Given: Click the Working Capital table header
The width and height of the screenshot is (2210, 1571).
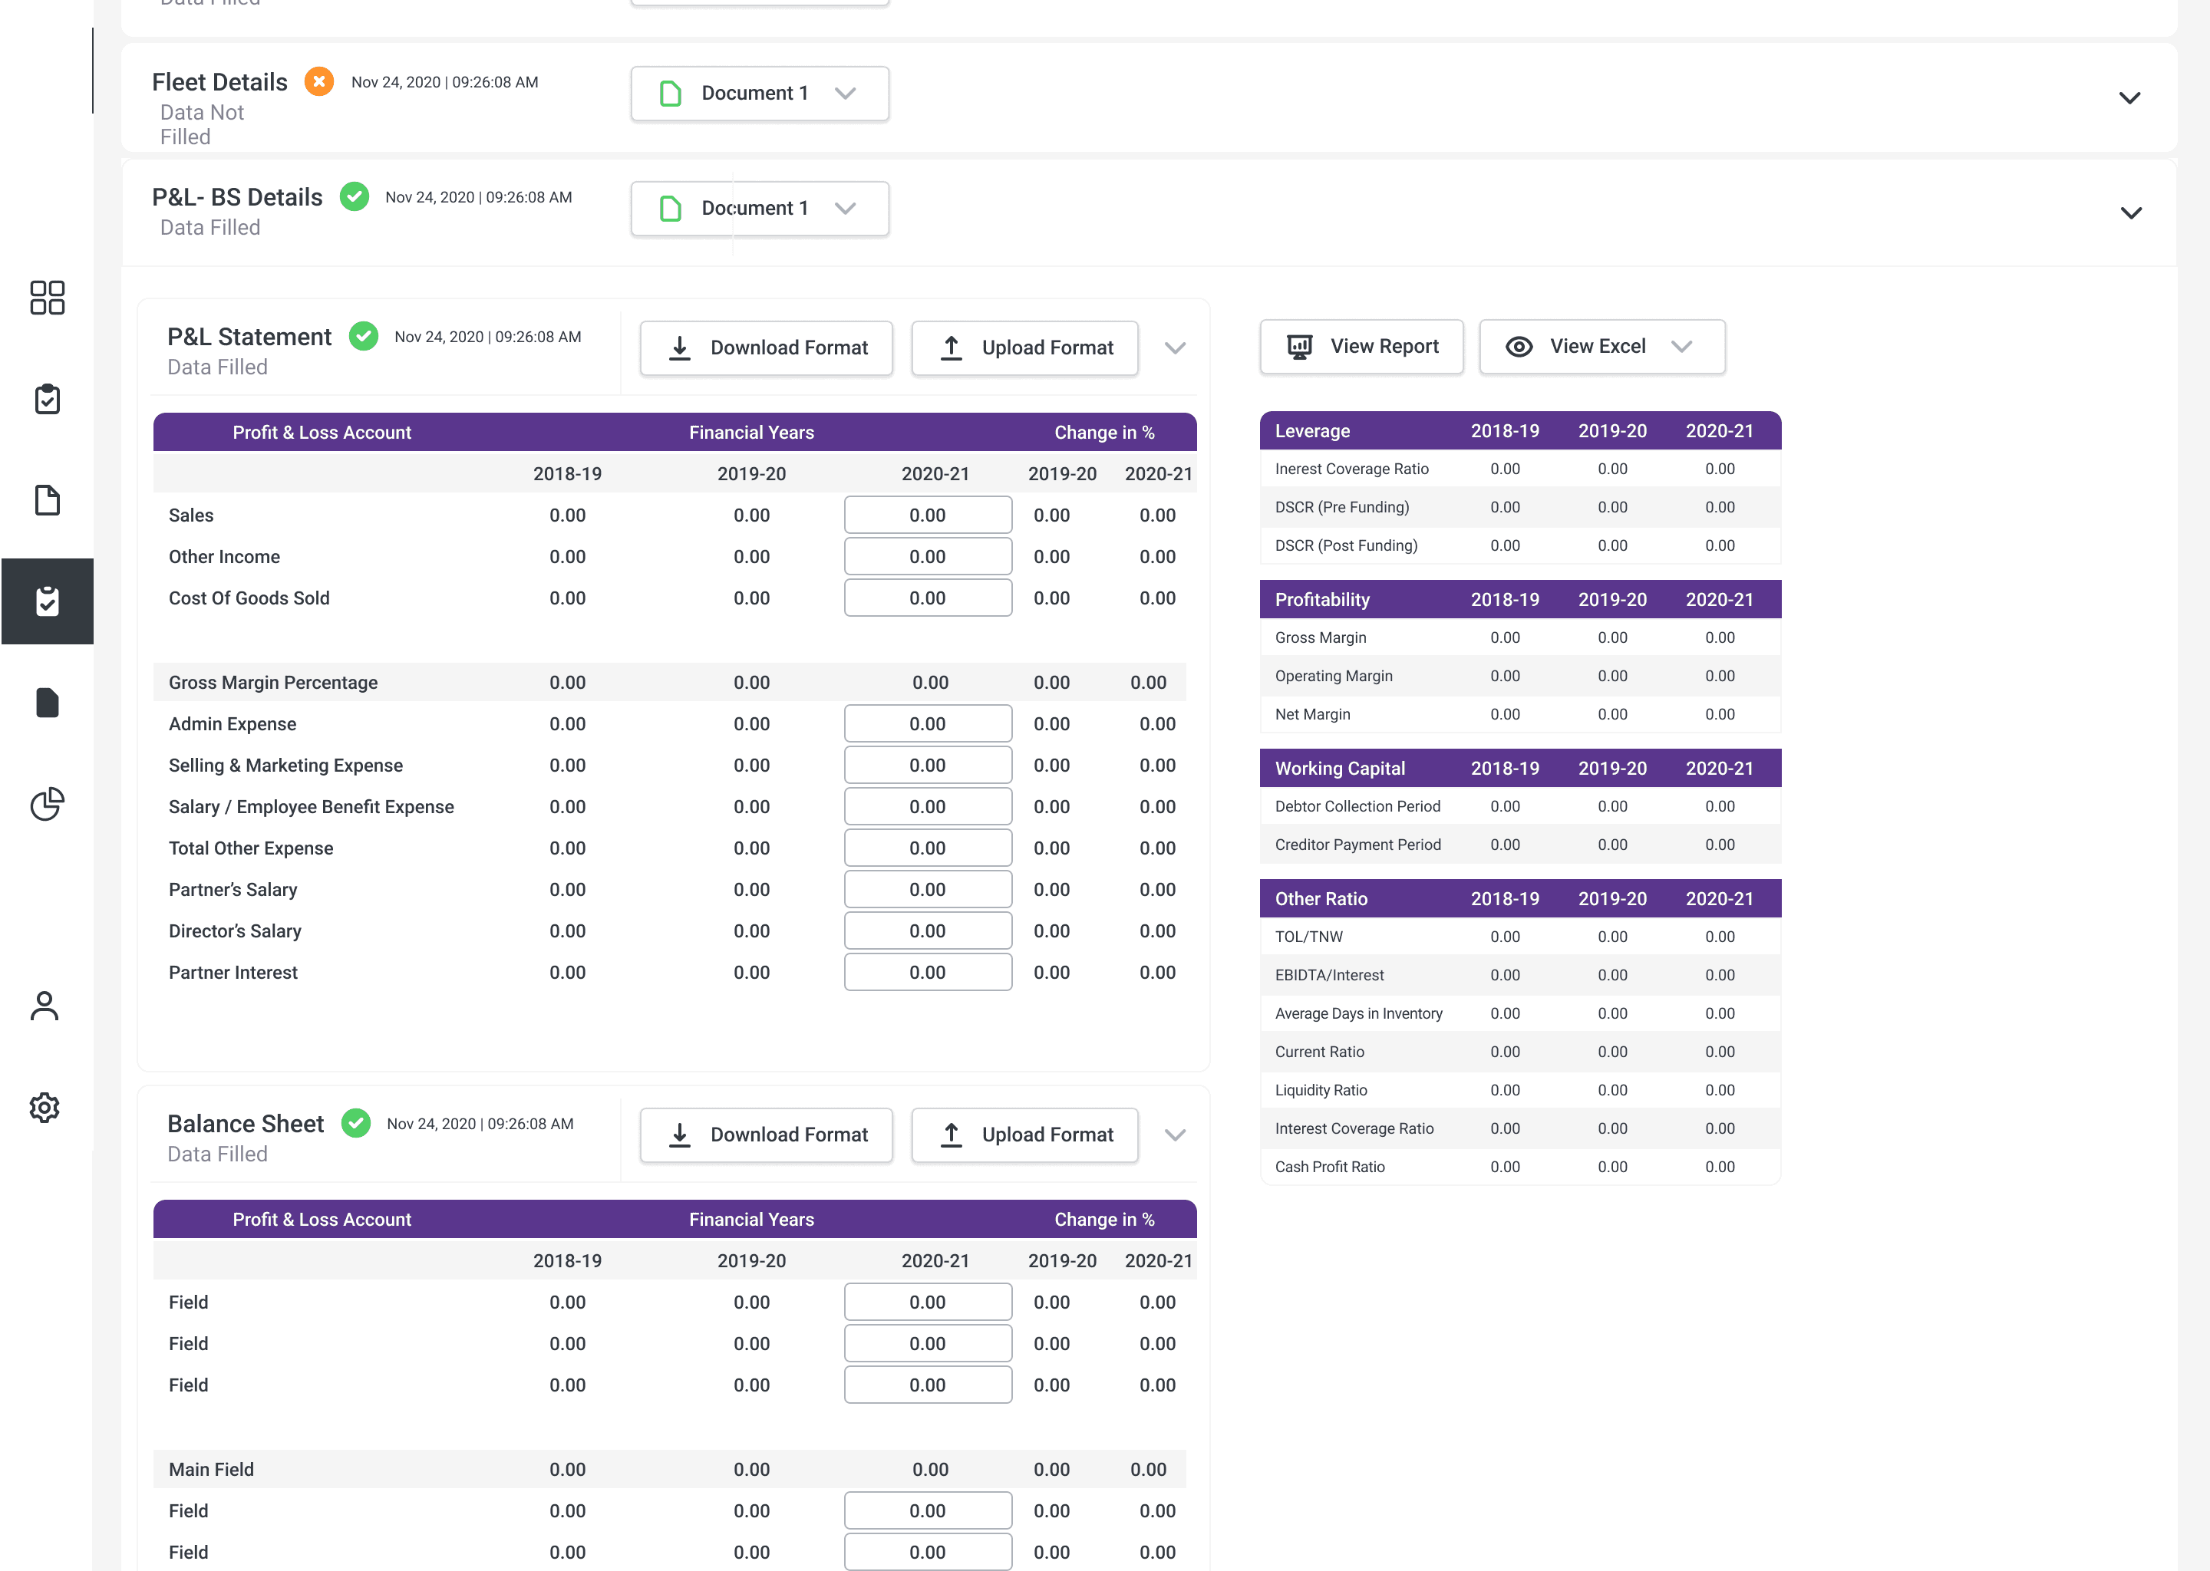Looking at the screenshot, I should 1520,768.
